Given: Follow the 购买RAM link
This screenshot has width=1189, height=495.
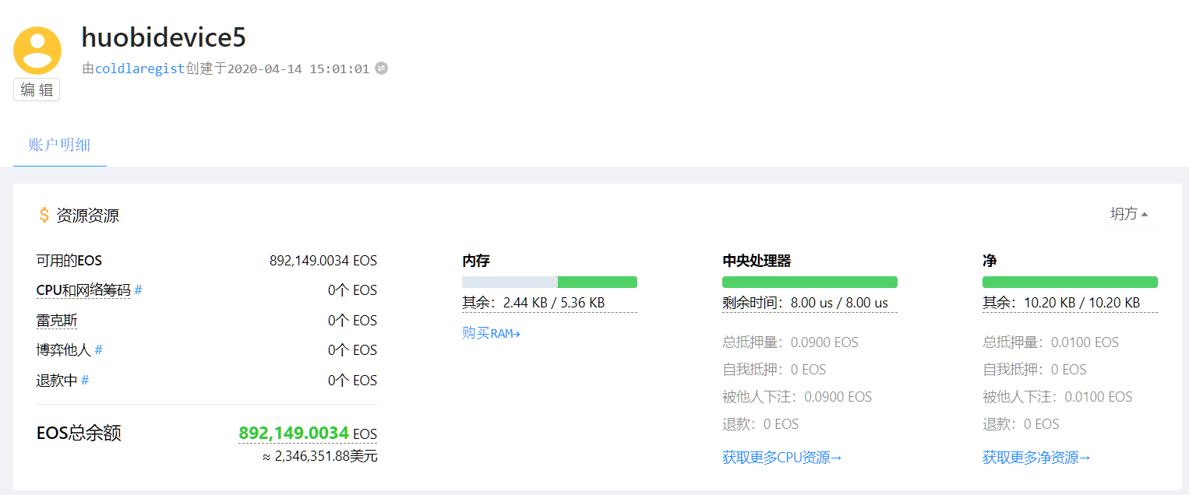Looking at the screenshot, I should click(x=491, y=333).
